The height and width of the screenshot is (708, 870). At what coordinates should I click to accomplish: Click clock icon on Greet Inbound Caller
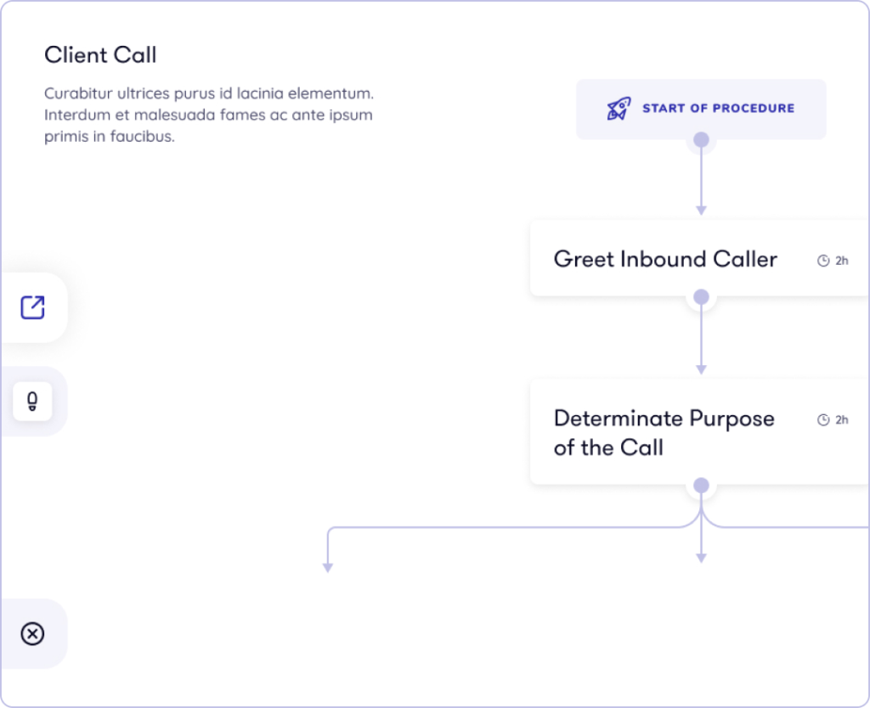[x=822, y=261]
